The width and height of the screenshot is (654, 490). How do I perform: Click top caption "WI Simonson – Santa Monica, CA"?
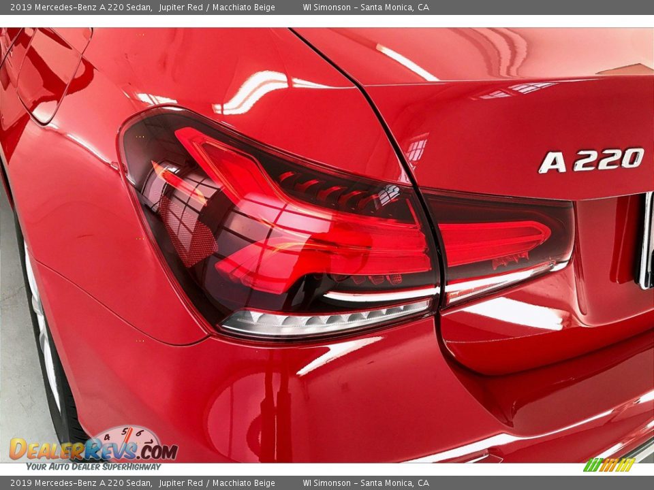pyautogui.click(x=366, y=7)
